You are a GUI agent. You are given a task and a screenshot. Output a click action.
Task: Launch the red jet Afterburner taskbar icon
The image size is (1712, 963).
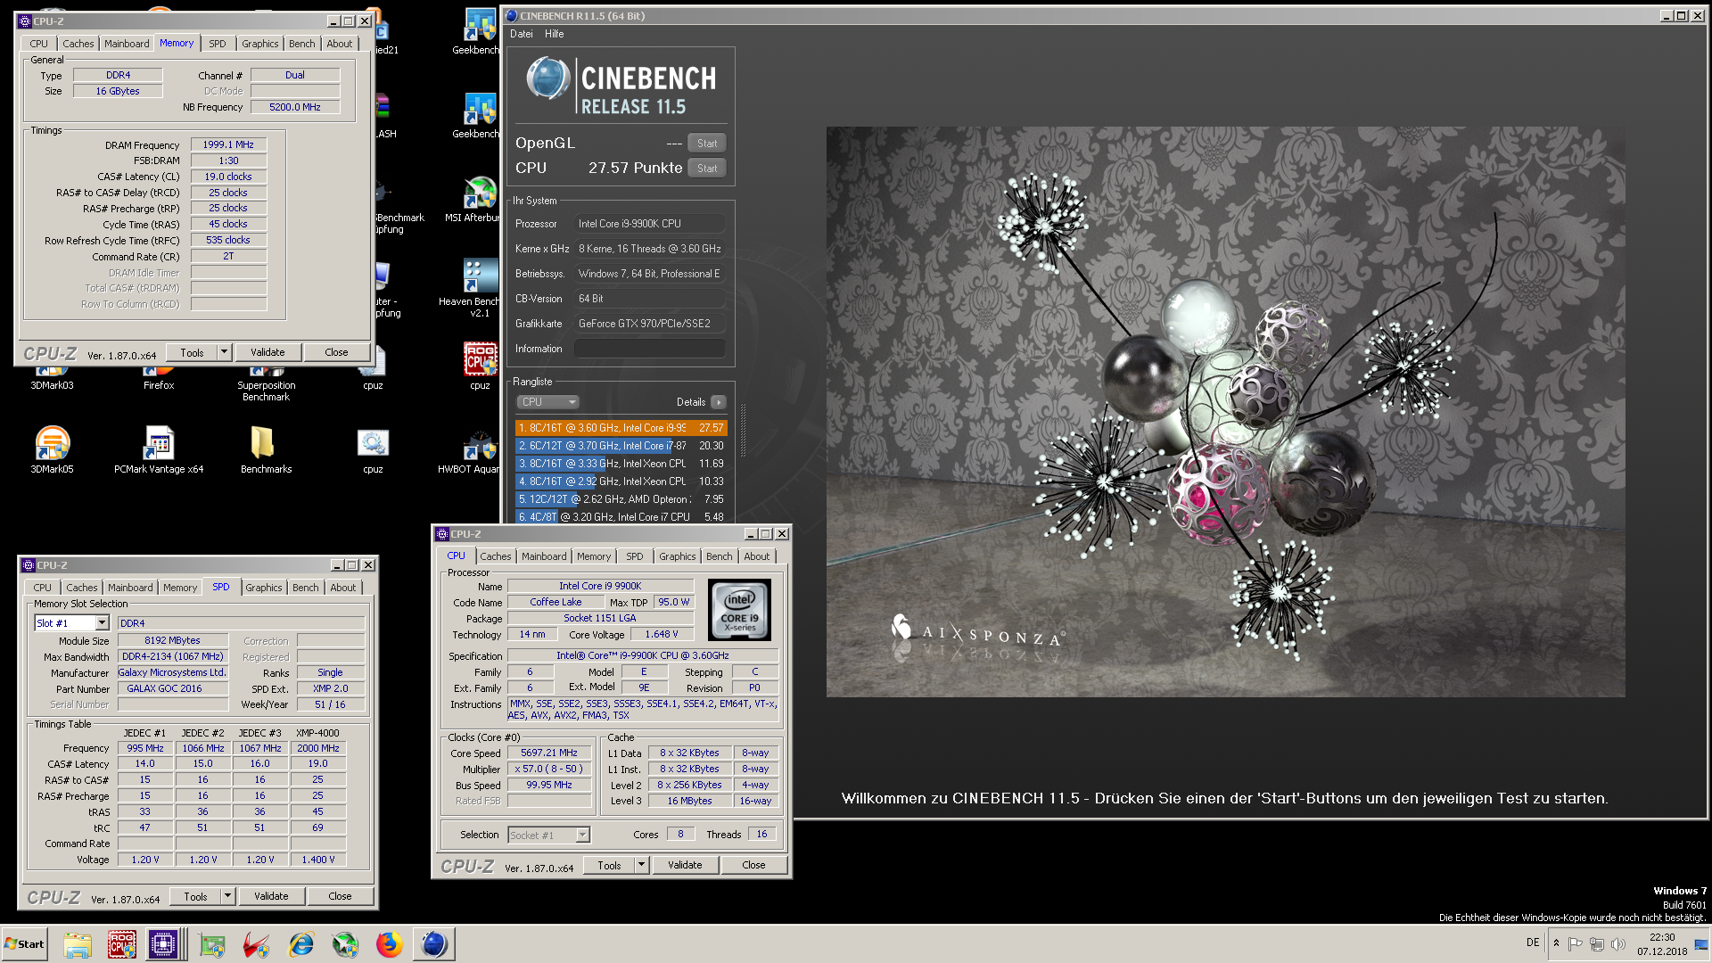(x=257, y=944)
